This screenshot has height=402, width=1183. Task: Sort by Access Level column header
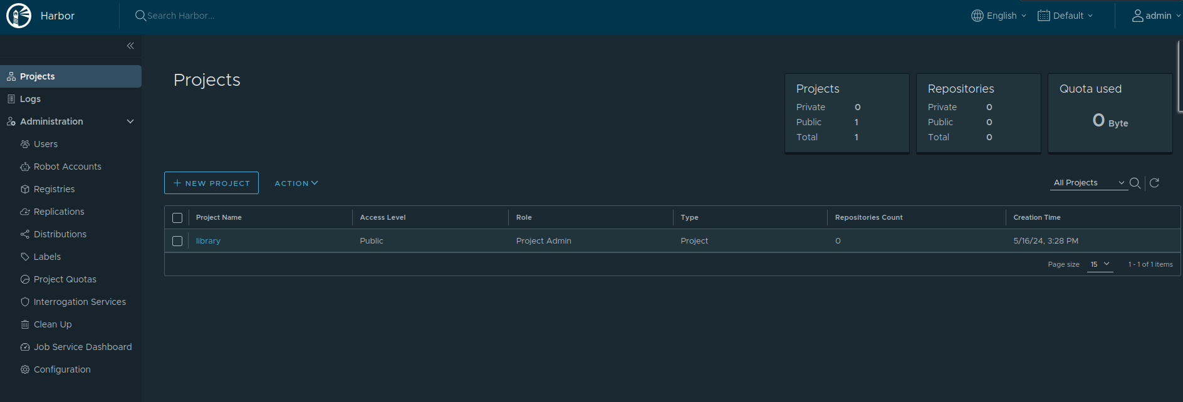point(383,217)
